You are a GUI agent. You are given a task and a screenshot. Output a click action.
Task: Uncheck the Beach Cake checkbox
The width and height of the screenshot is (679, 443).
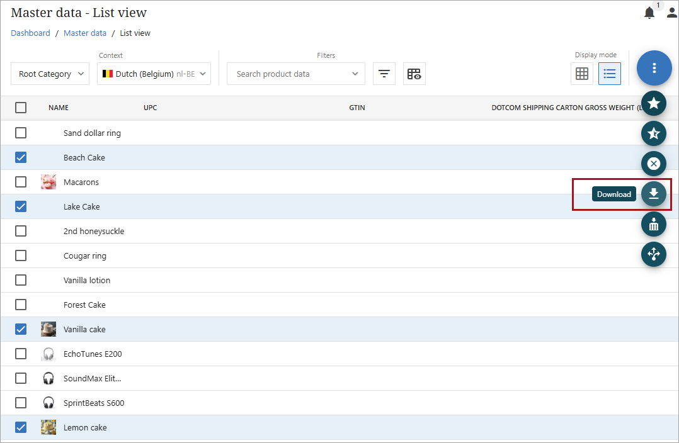tap(21, 157)
